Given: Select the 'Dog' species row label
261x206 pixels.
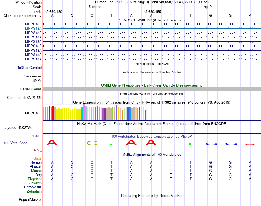Looking at the screenshot, I should 39,175.
